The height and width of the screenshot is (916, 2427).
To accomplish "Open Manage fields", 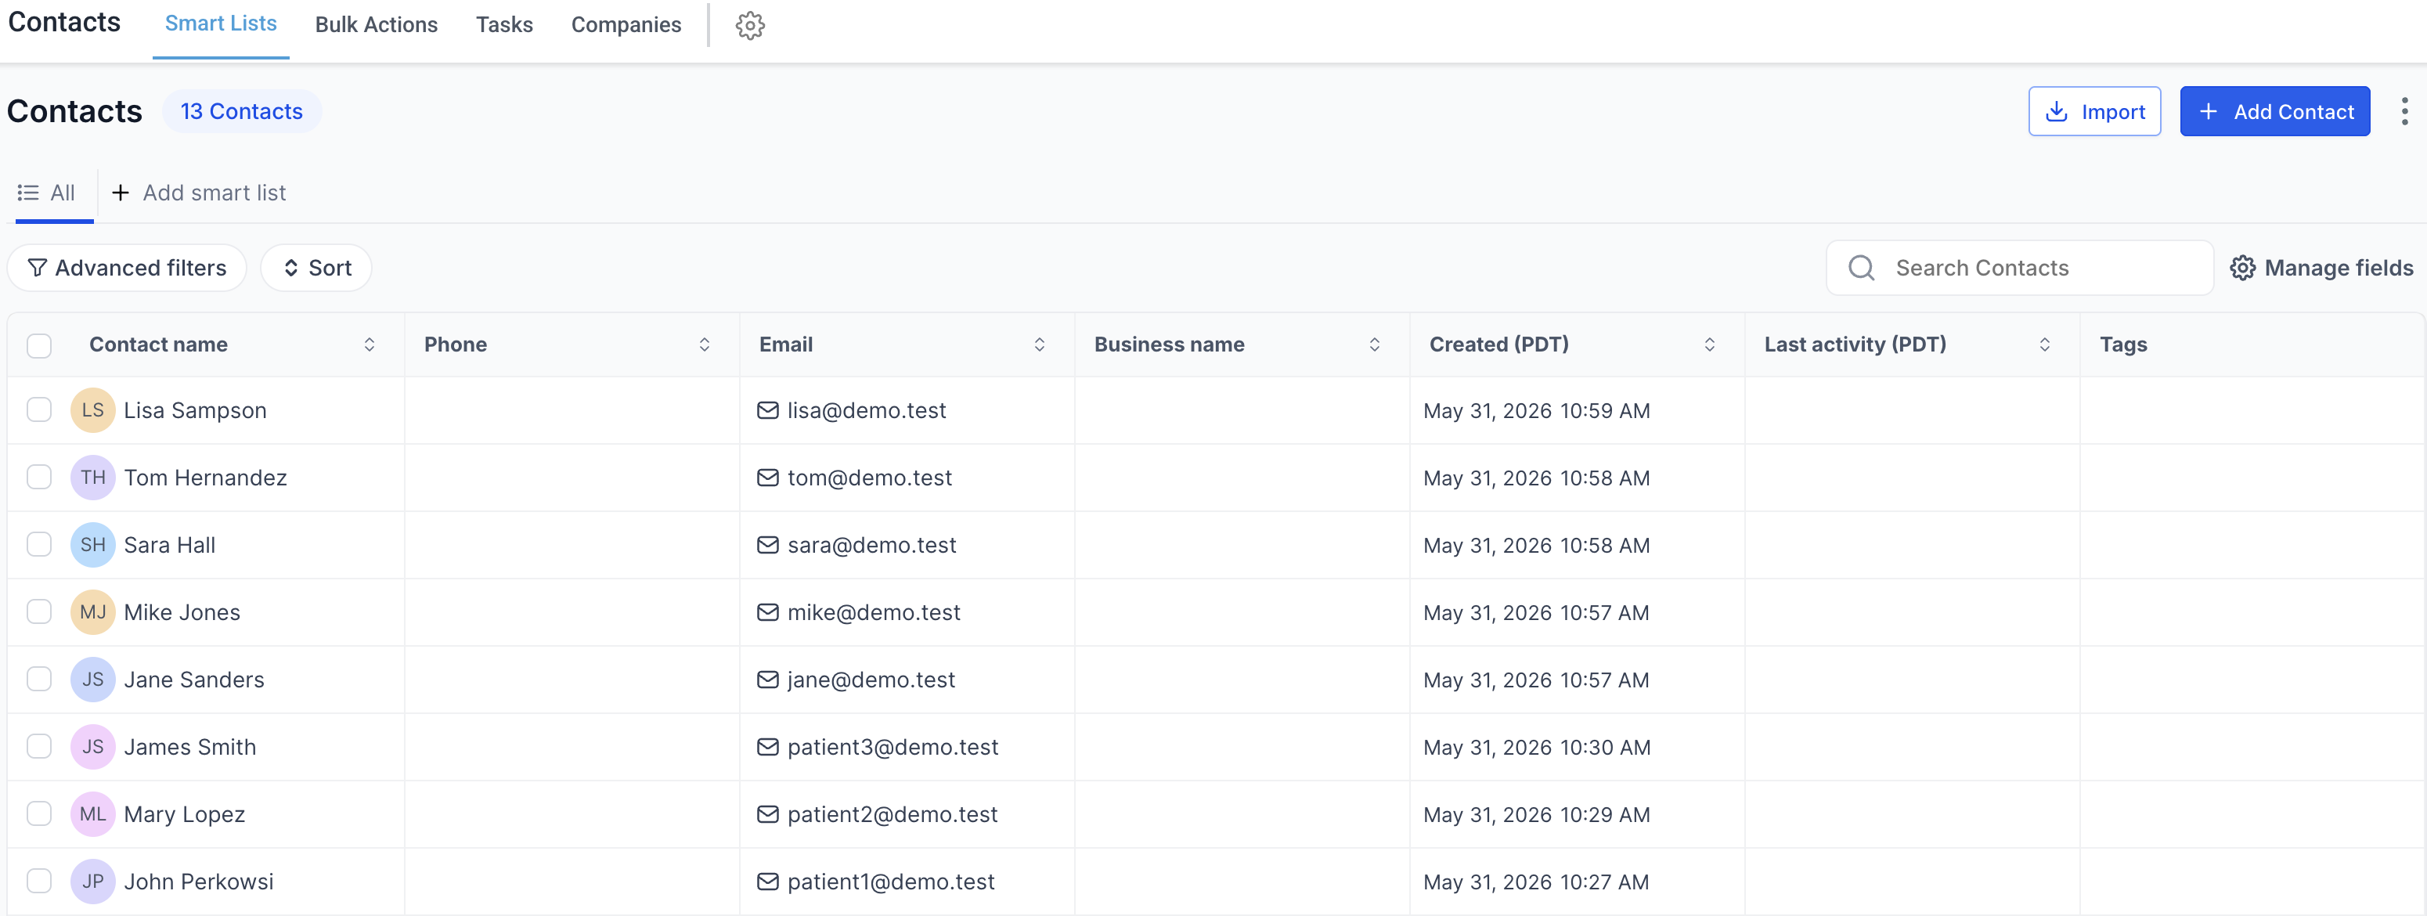I will [2321, 268].
